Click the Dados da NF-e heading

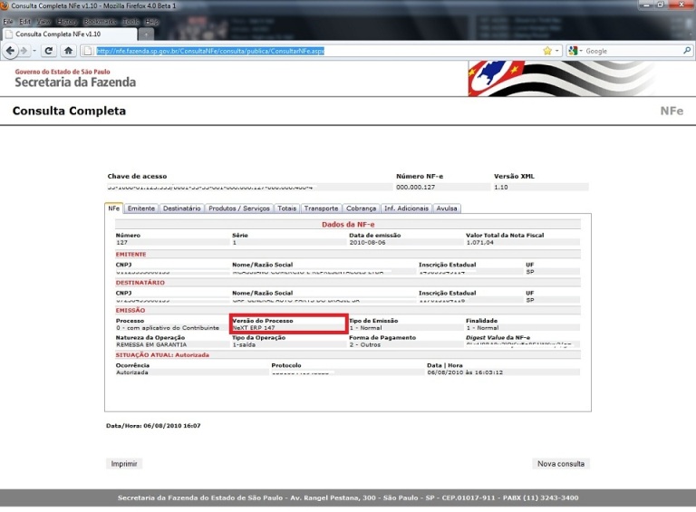click(348, 225)
